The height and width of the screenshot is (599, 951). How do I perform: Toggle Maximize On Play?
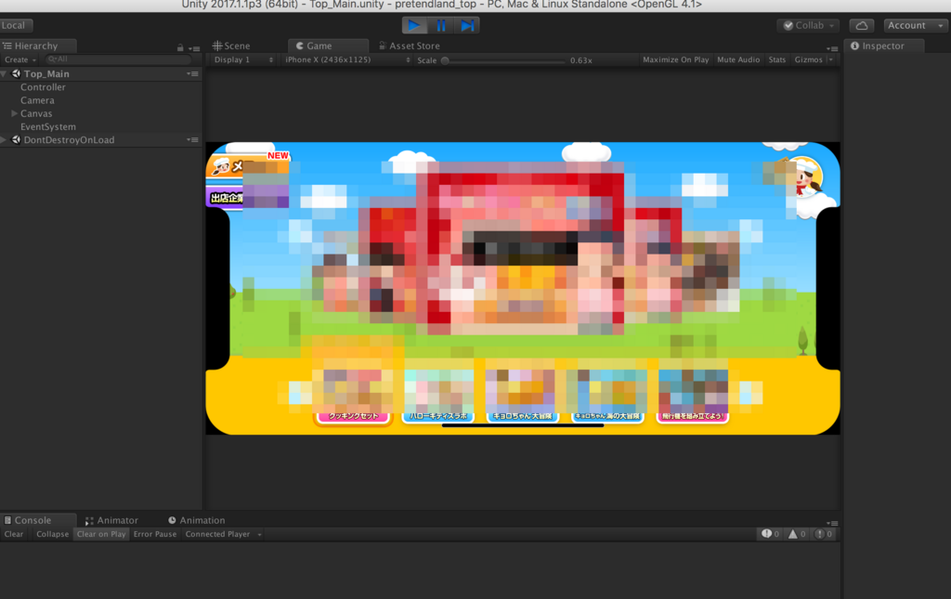point(676,60)
